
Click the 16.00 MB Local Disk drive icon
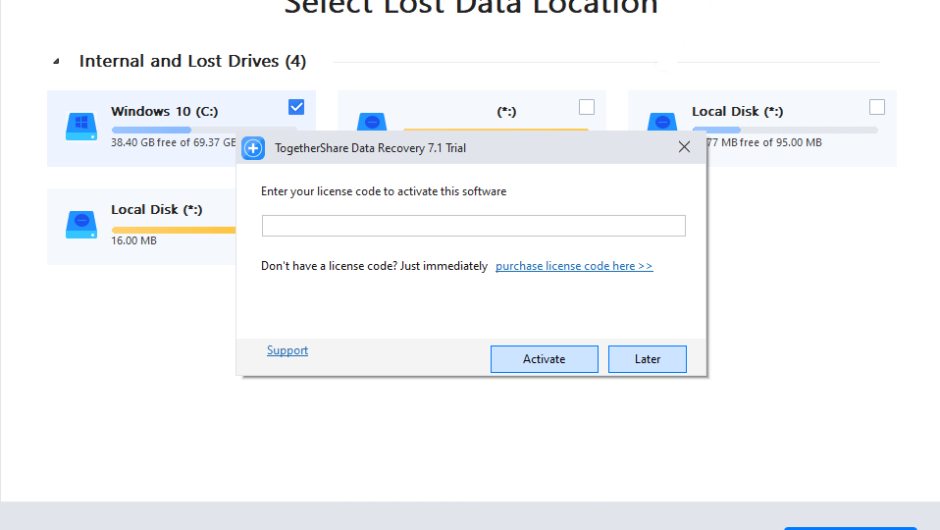click(80, 225)
